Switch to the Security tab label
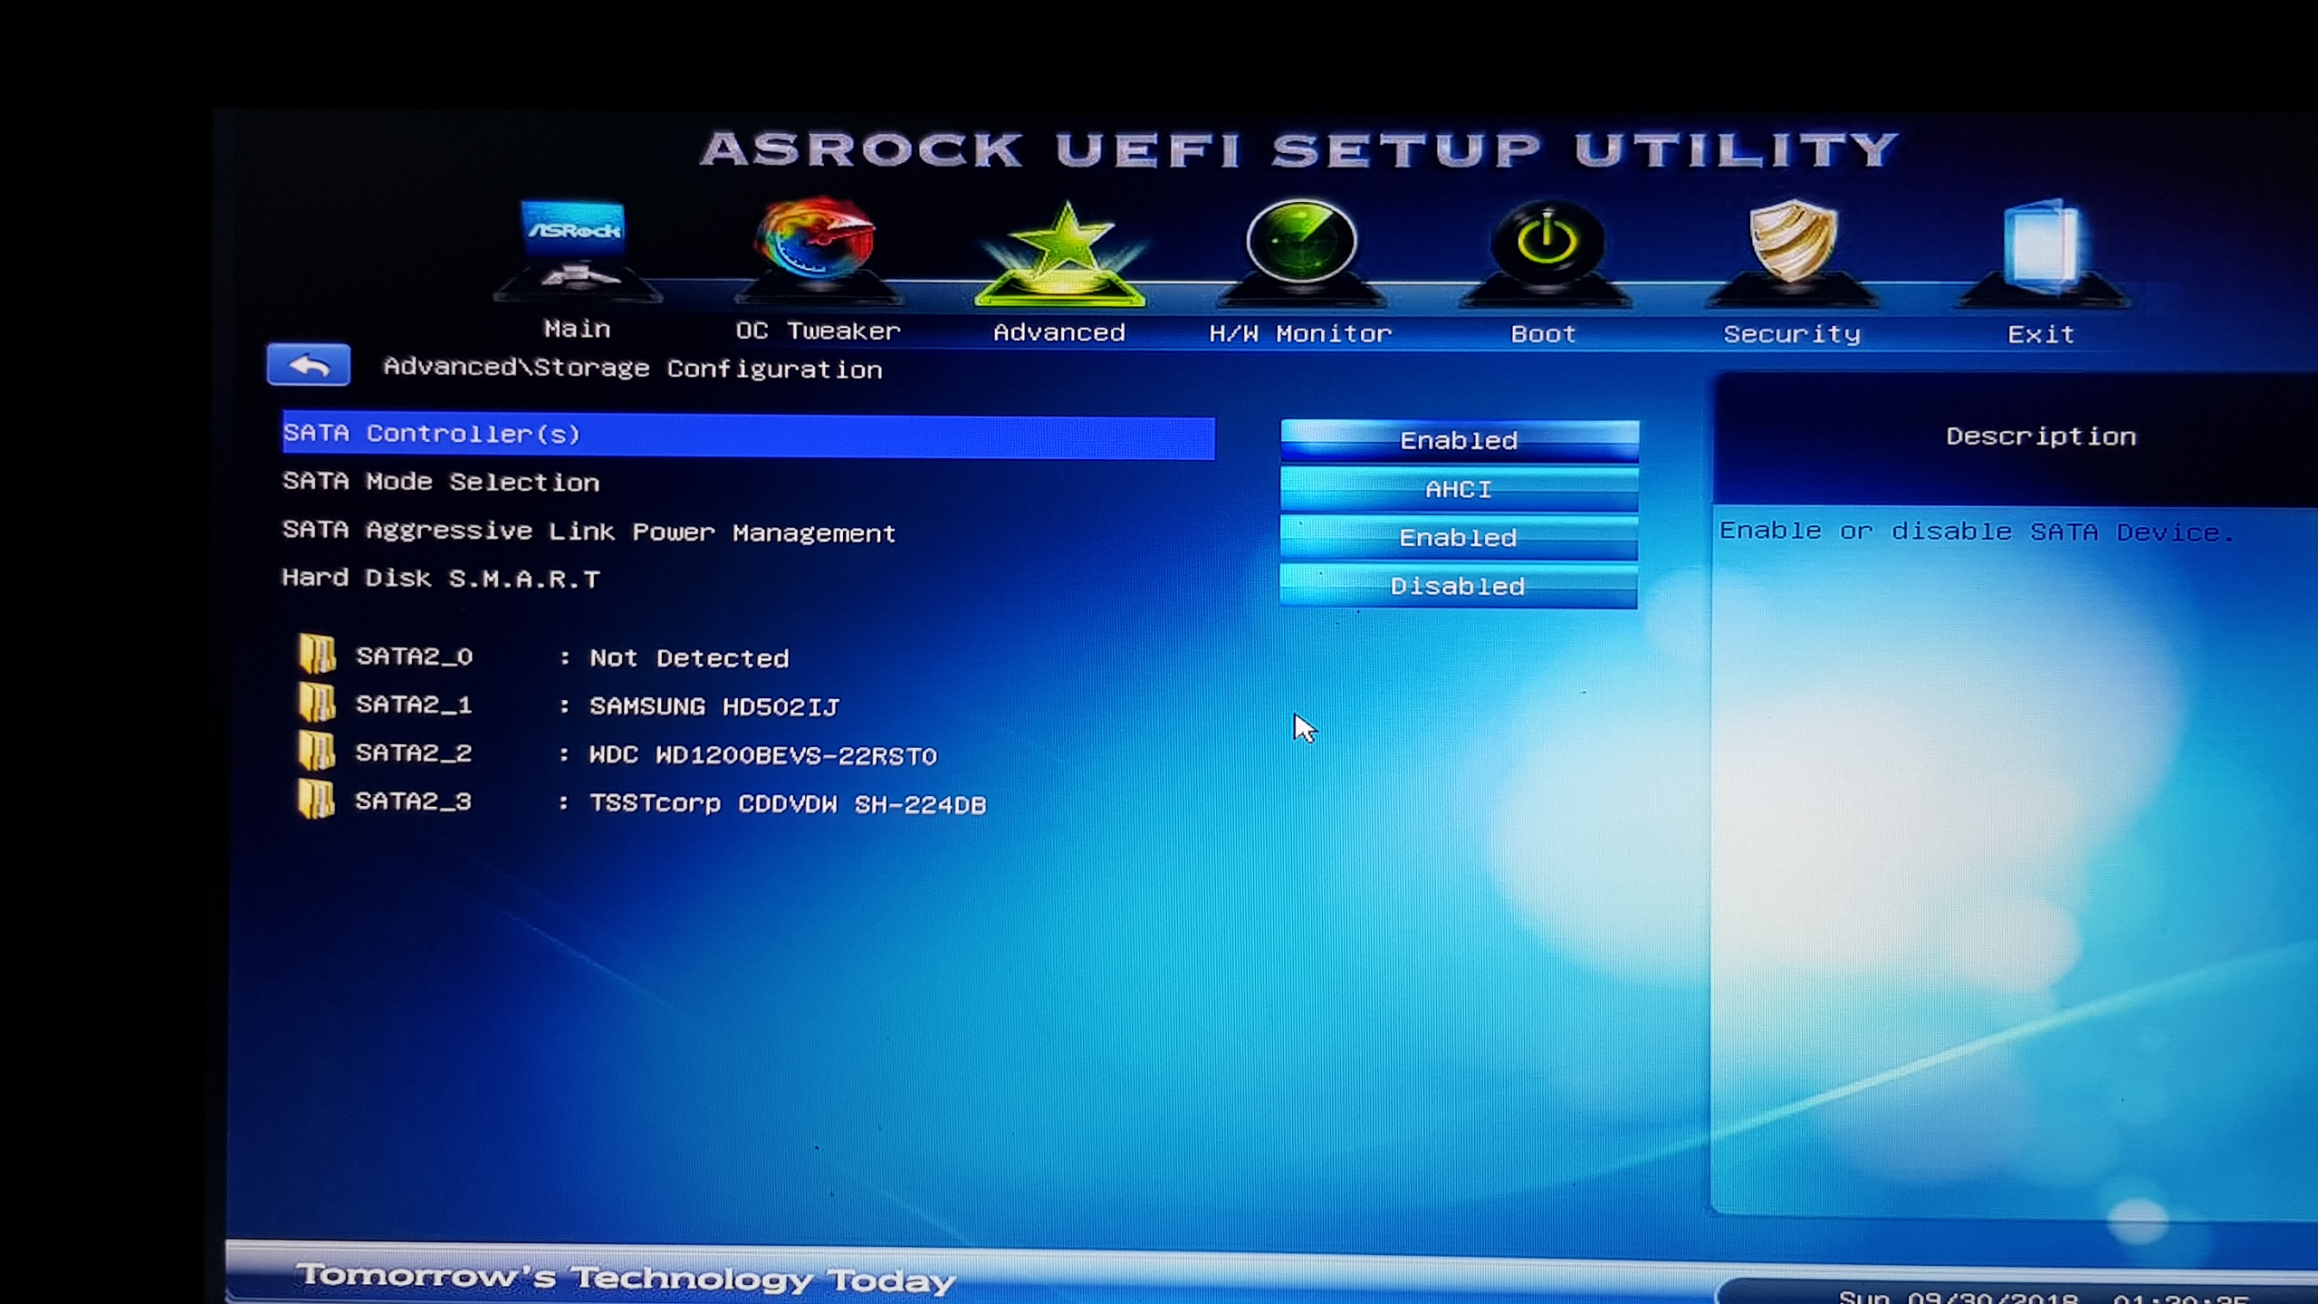Viewport: 2318px width, 1304px height. point(1792,334)
